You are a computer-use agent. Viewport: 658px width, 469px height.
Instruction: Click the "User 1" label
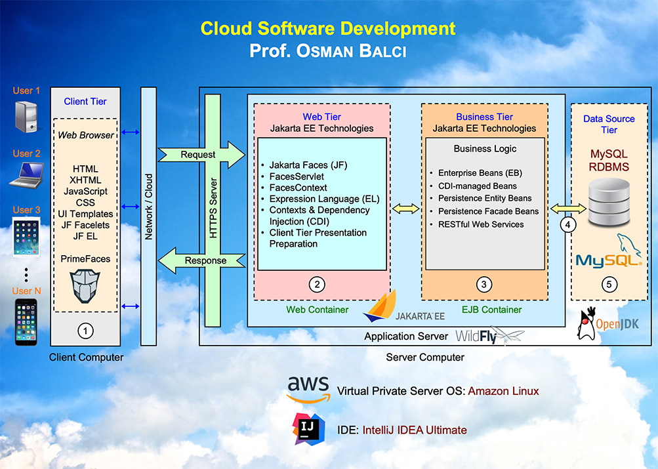26,91
